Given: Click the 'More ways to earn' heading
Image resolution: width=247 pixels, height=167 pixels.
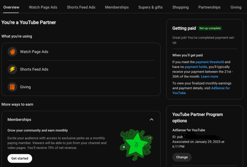Looking at the screenshot, I should coord(17,104).
